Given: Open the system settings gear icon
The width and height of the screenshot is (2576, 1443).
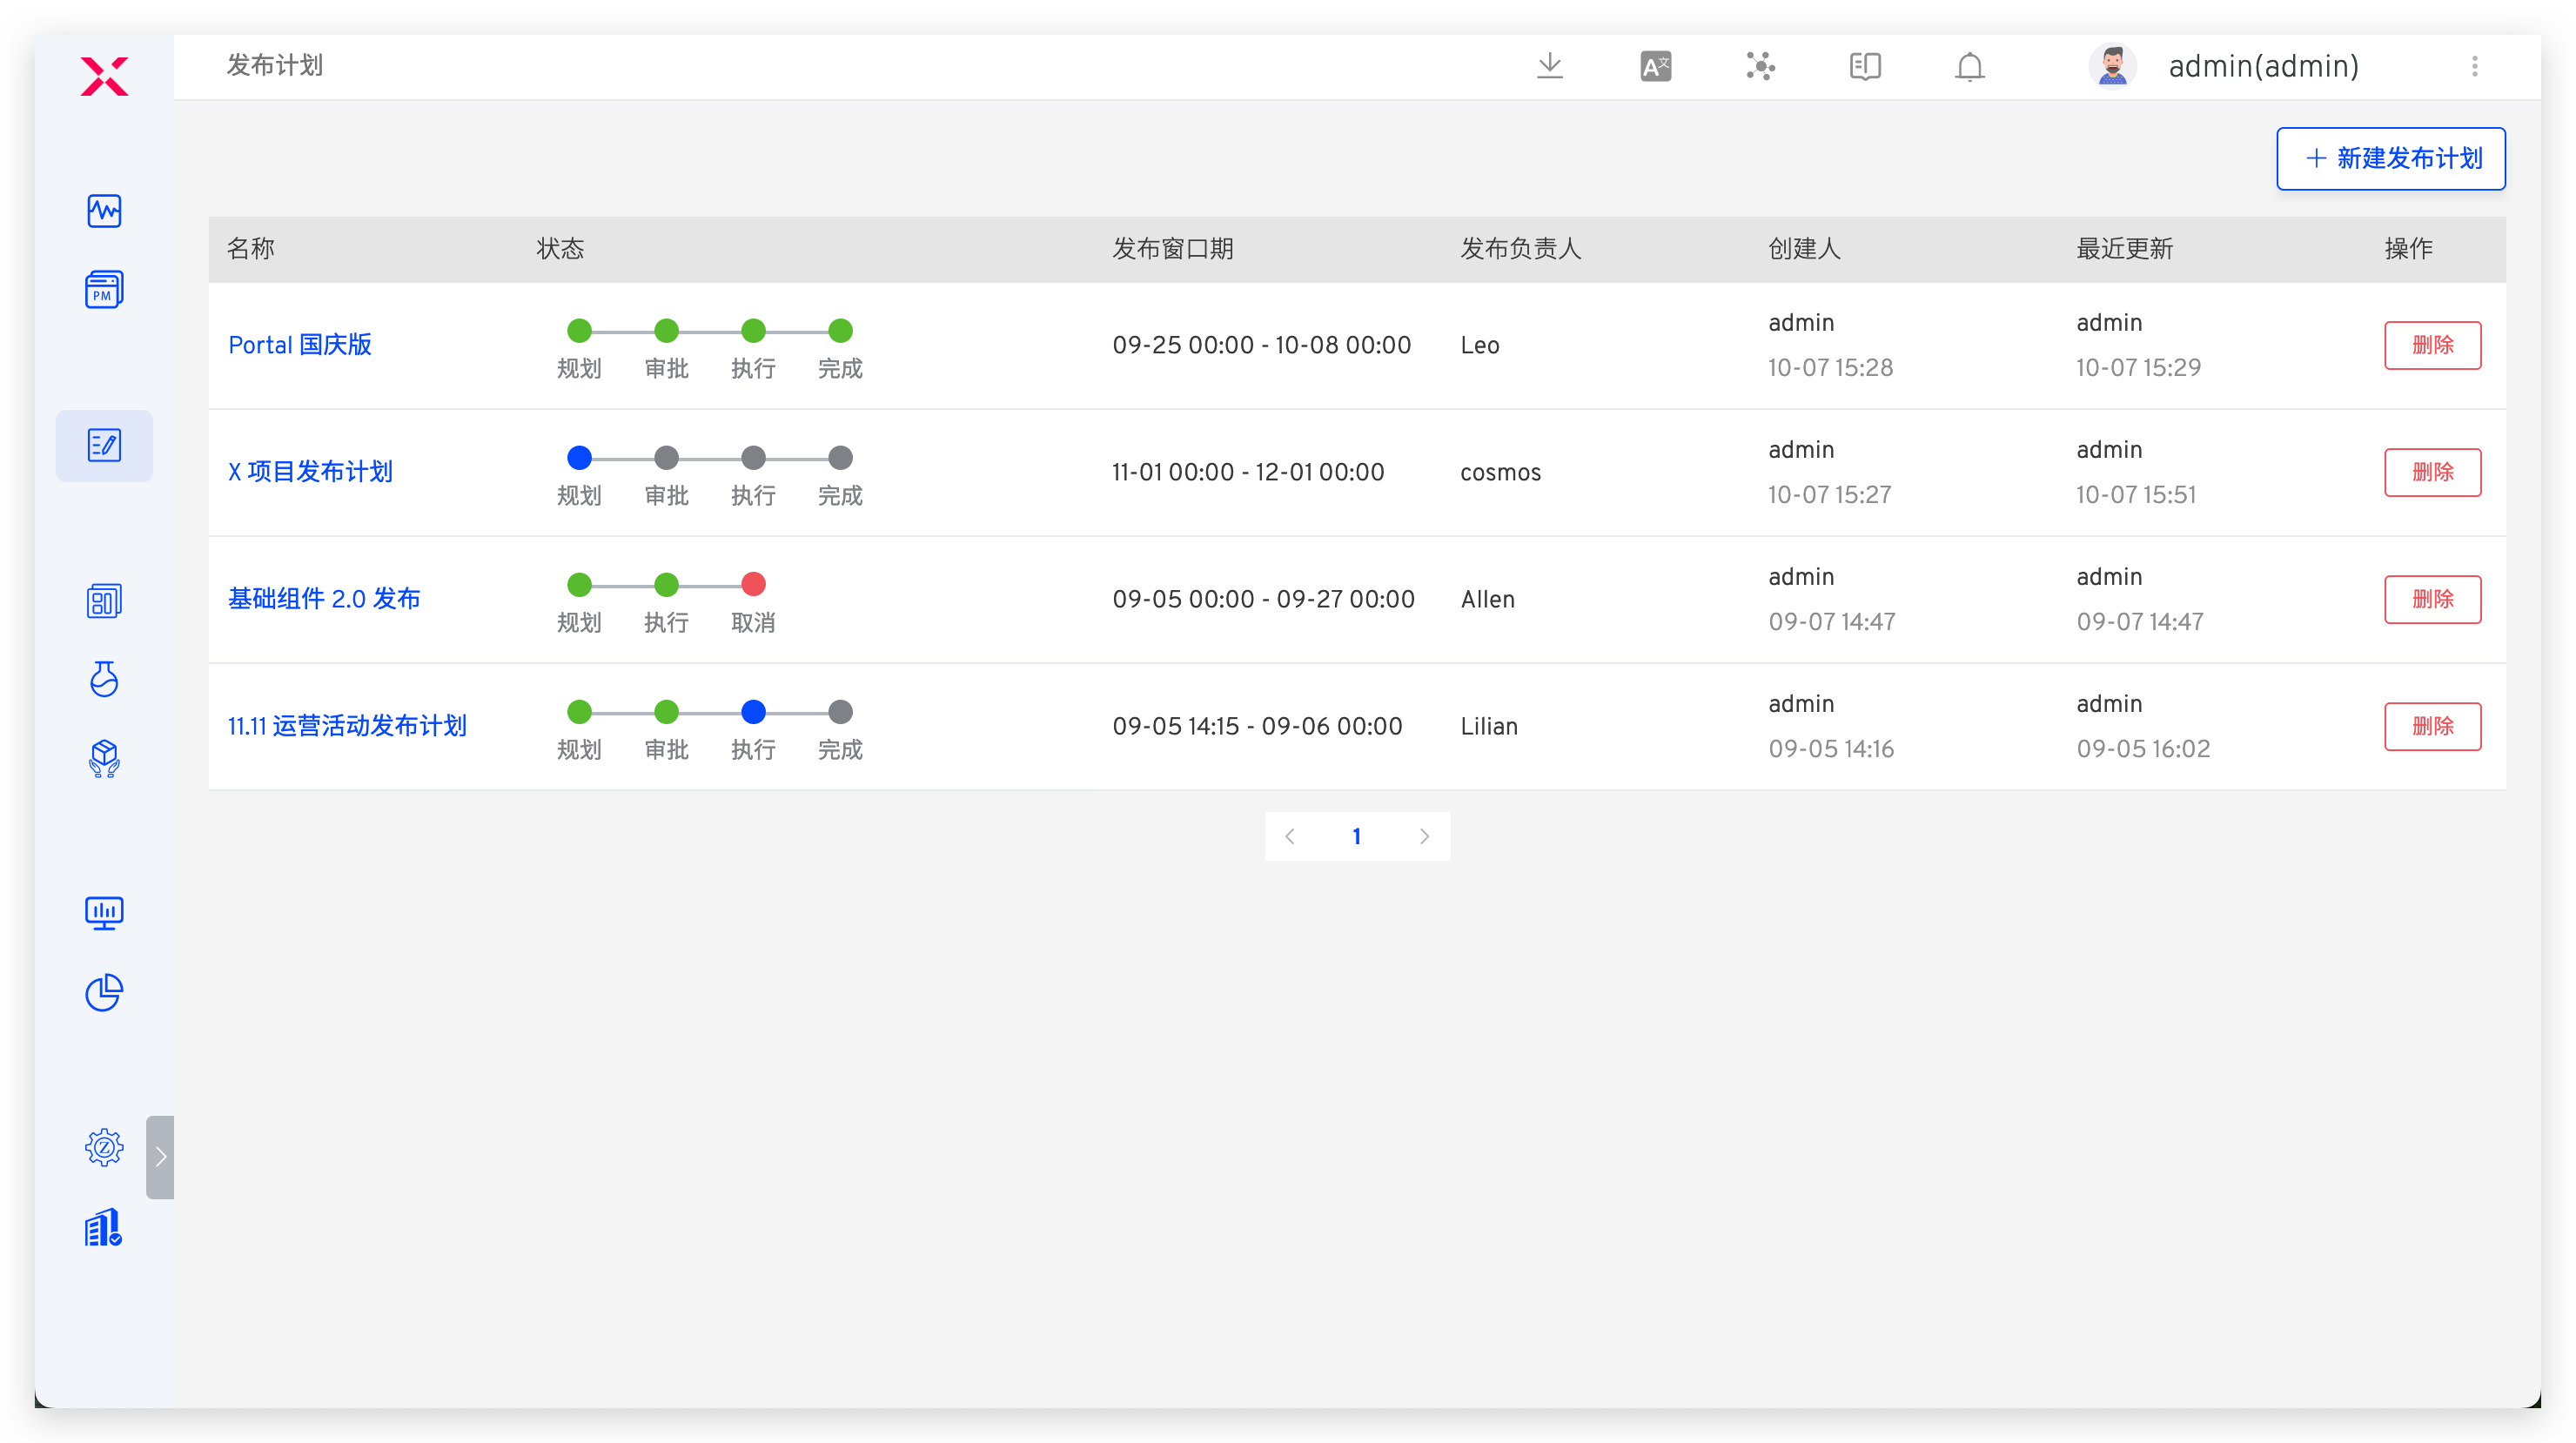Looking at the screenshot, I should (x=104, y=1147).
